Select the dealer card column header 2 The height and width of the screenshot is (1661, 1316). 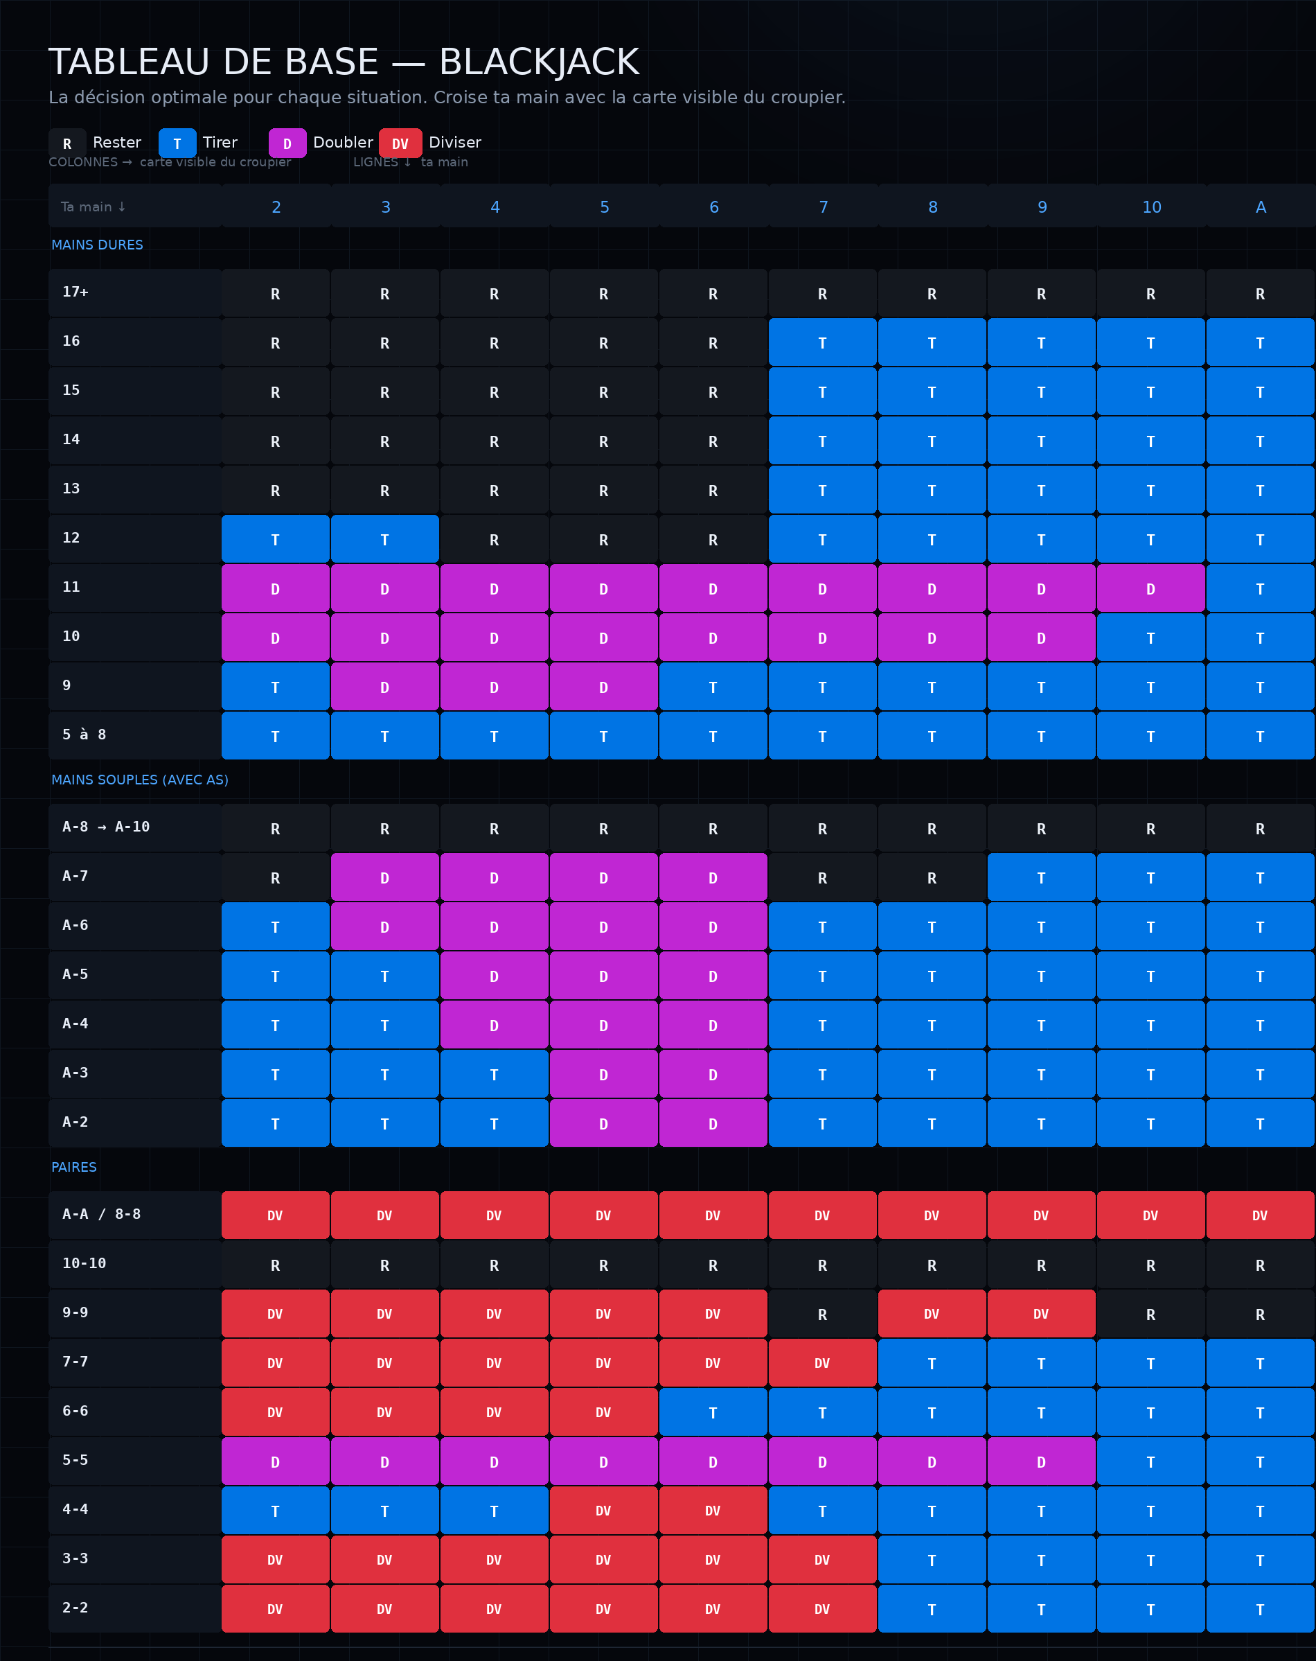pos(276,206)
